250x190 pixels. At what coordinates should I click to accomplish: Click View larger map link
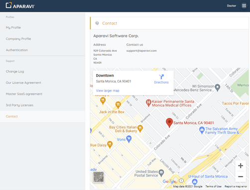pos(108,91)
